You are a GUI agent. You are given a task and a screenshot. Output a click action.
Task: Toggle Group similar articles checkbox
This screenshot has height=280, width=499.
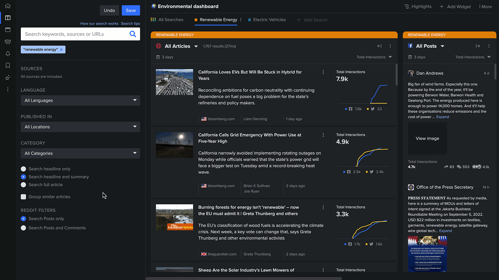23,197
